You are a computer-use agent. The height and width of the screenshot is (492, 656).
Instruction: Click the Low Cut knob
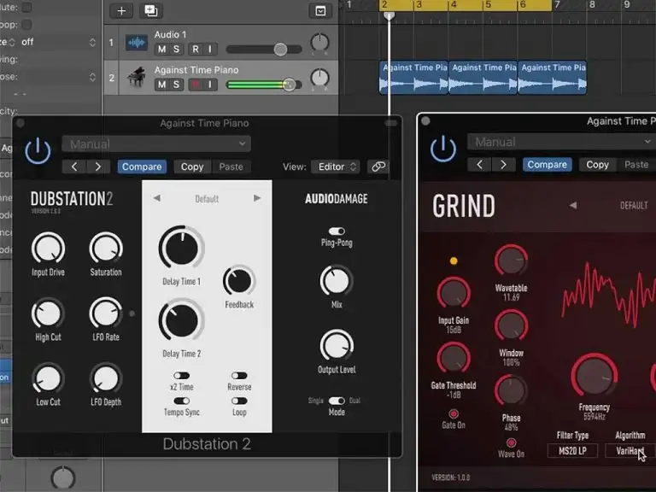(48, 378)
